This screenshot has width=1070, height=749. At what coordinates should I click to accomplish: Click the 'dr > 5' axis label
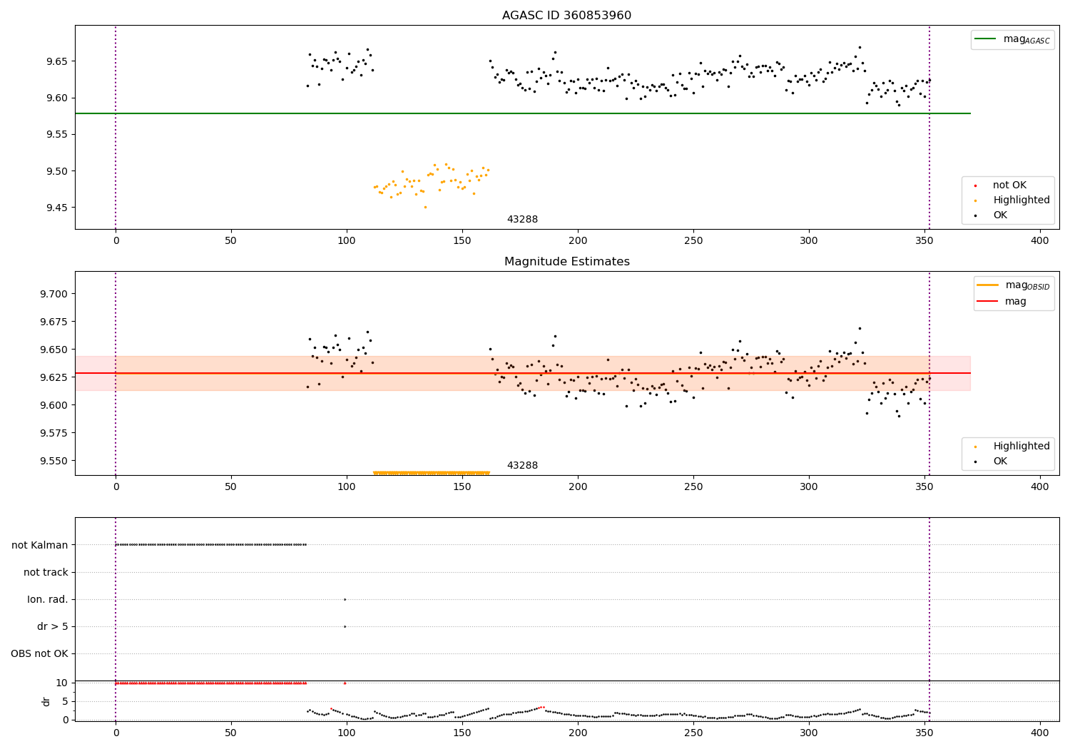[x=53, y=626]
